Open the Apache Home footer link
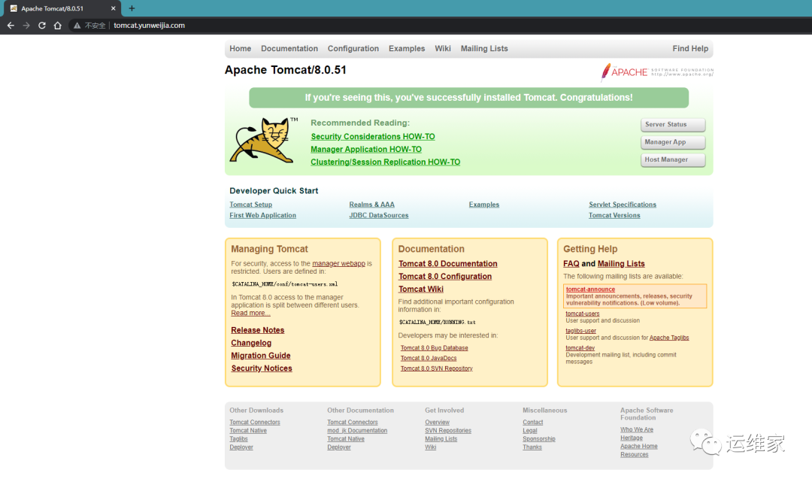The width and height of the screenshot is (812, 479). (x=639, y=447)
